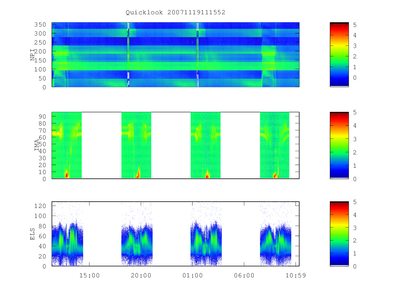Click the 70 tick on IMA axis
399x299 pixels.
point(42,130)
